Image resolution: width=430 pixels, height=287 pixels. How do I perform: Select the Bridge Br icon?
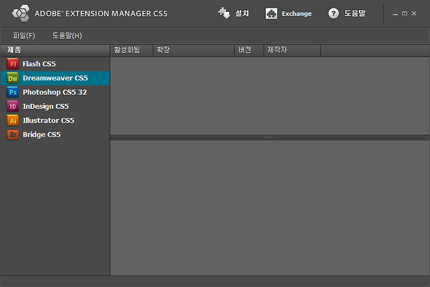13,135
